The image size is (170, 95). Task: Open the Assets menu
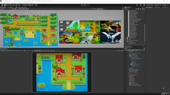pos(8,3)
